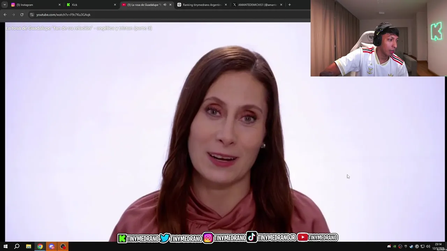Open the network status tray icon
447x251 pixels.
click(422, 246)
